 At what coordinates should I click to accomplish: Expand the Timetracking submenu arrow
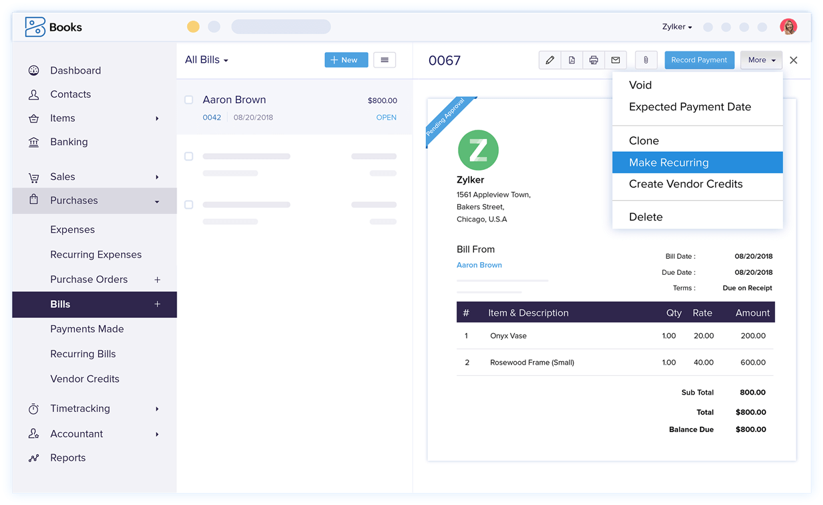pos(157,409)
